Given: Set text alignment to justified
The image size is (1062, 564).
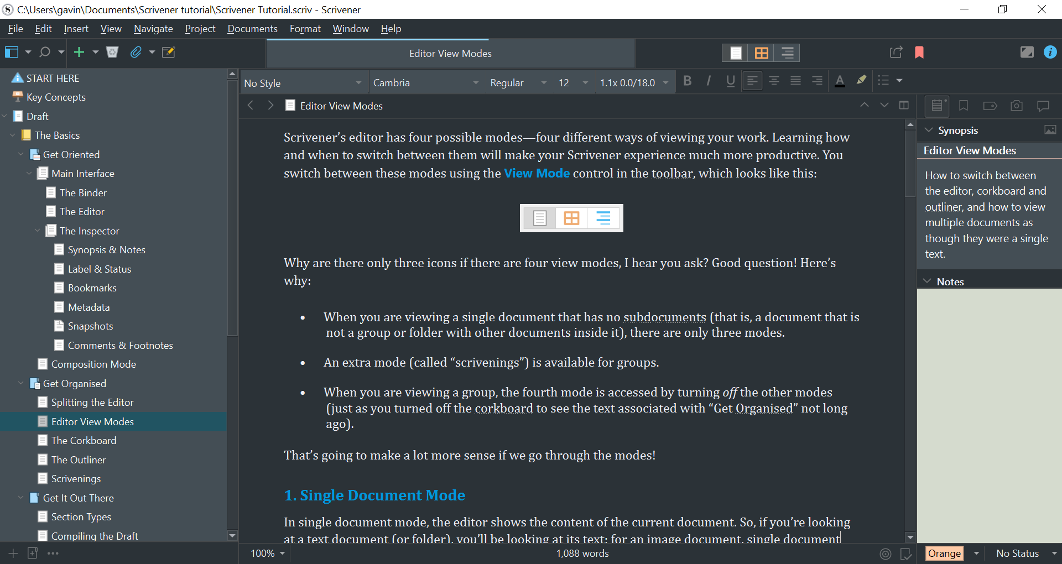Looking at the screenshot, I should (795, 81).
